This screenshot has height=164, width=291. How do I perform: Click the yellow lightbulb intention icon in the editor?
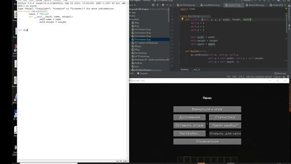pos(182,19)
